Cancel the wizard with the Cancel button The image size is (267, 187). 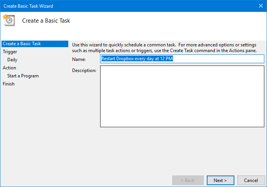pos(251,180)
